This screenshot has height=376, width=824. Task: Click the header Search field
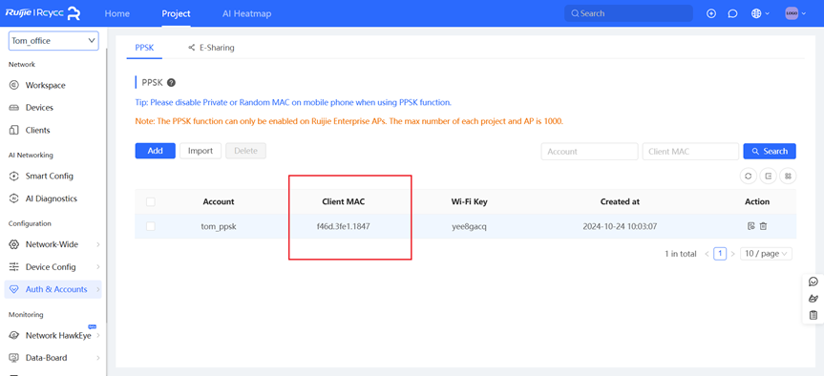(x=628, y=13)
